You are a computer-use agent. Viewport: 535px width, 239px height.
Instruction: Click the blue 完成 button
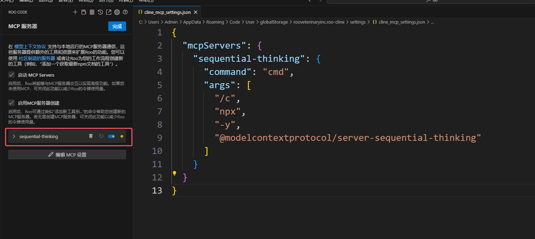click(x=117, y=26)
